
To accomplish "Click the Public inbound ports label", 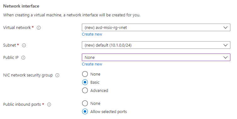I will [22, 105].
